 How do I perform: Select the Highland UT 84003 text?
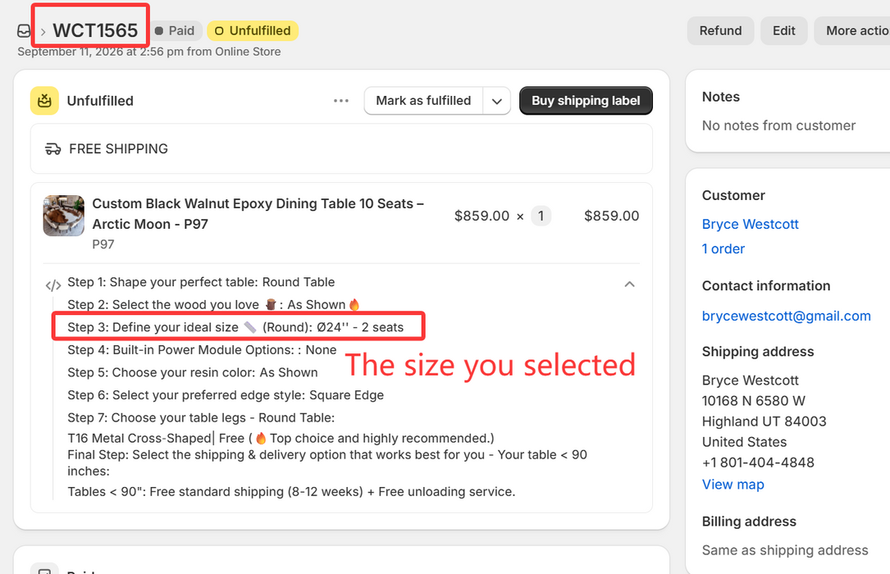(764, 421)
